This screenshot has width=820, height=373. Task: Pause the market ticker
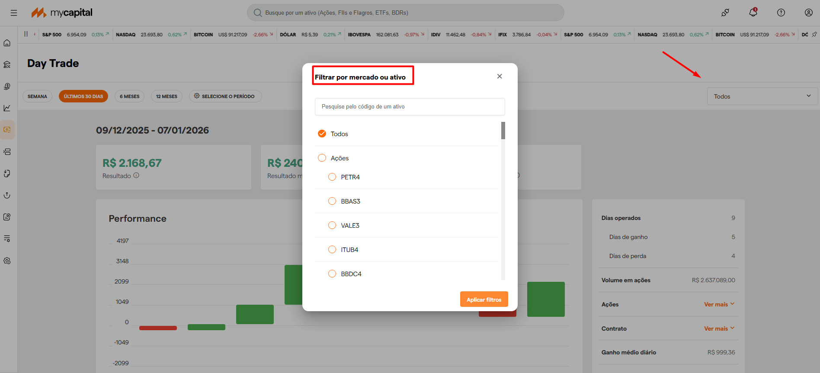tap(26, 34)
